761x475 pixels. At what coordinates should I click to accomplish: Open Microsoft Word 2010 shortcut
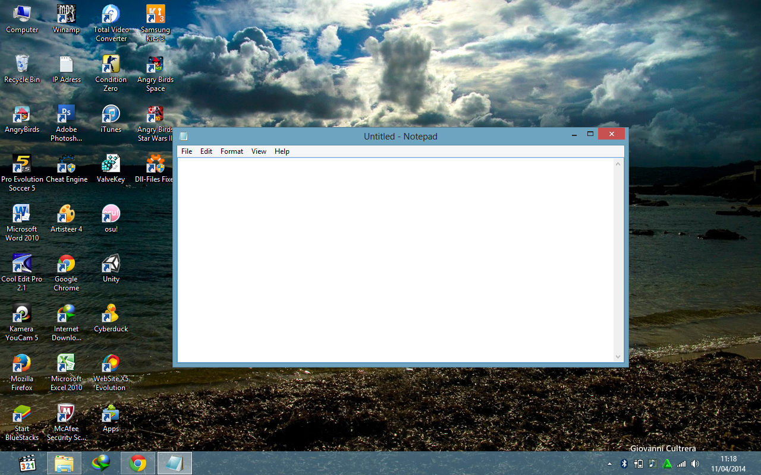[x=22, y=213]
